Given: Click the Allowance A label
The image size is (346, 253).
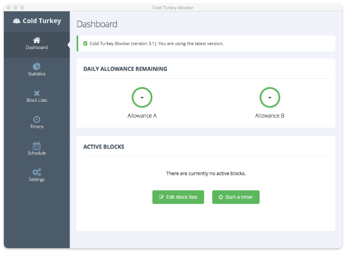Looking at the screenshot, I should tap(142, 116).
